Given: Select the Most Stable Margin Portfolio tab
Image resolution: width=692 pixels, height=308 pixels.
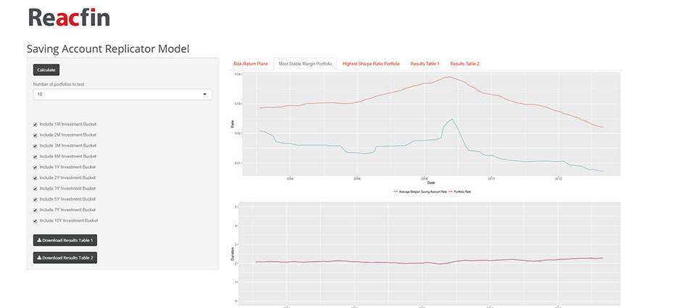Looking at the screenshot, I should (x=305, y=64).
